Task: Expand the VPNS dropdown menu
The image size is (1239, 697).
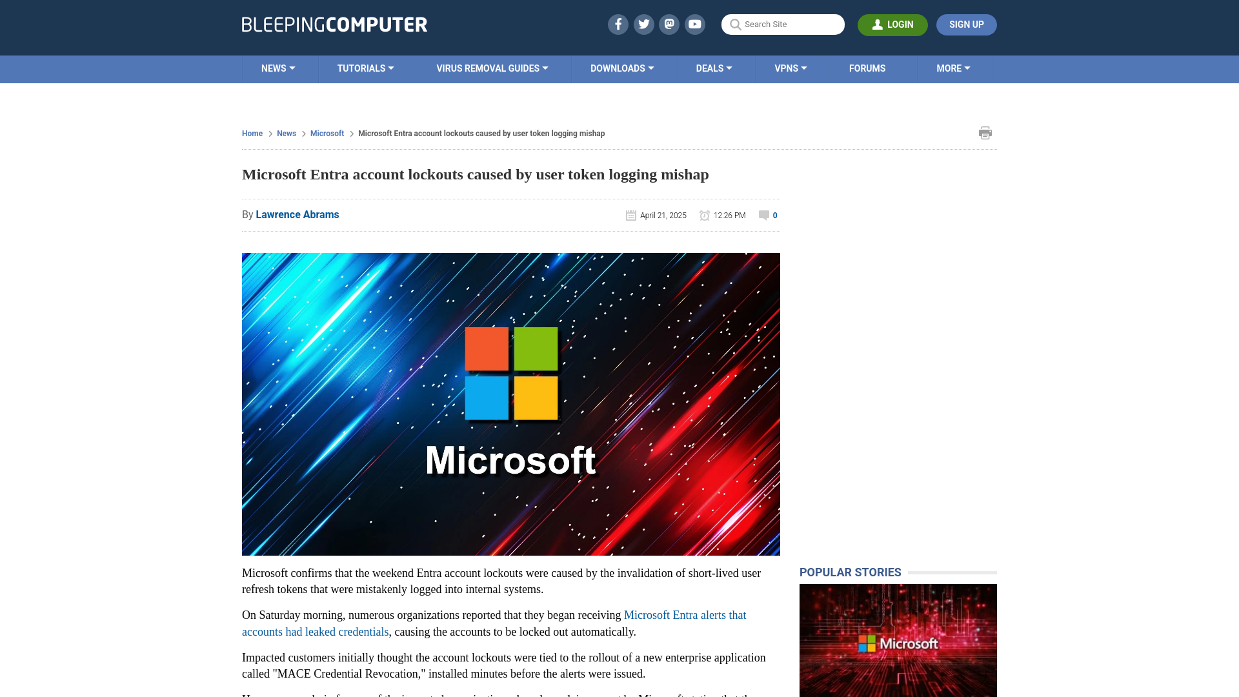Action: point(791,68)
